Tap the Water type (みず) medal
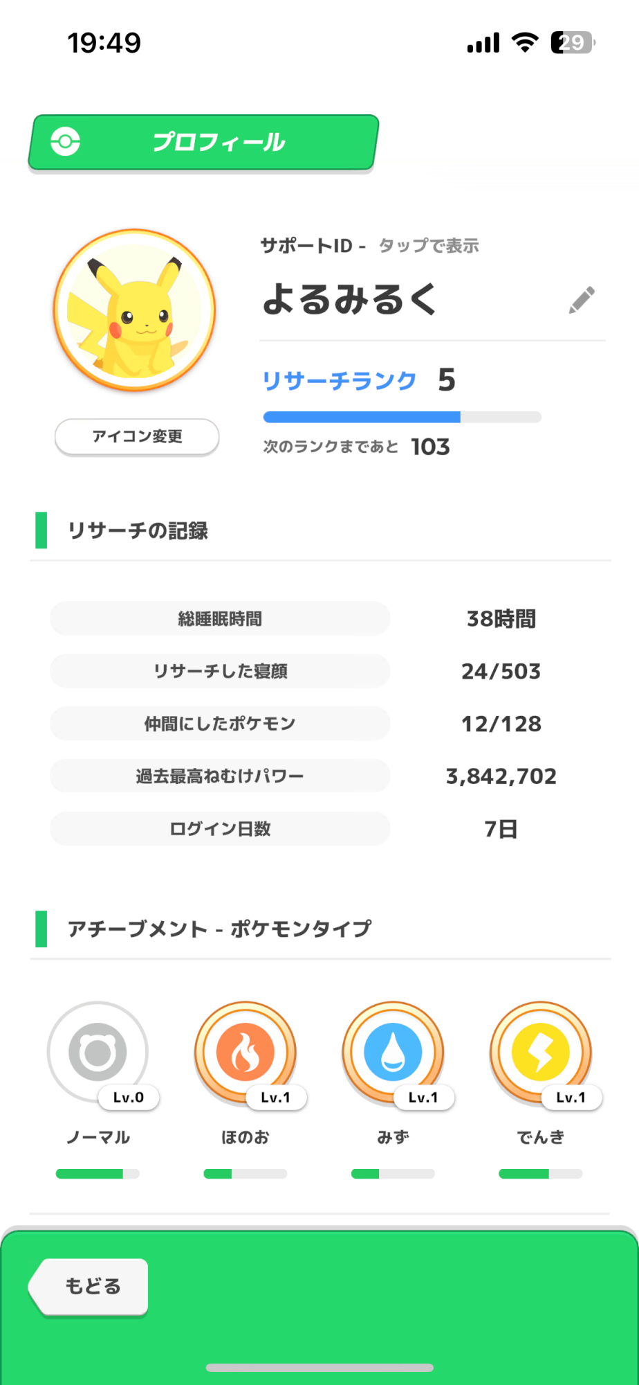 (x=393, y=1053)
